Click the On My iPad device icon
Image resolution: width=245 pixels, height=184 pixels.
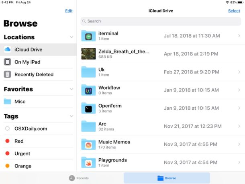7,62
